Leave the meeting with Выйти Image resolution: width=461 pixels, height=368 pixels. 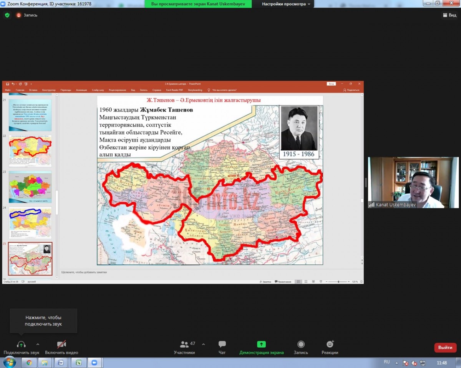(445, 347)
